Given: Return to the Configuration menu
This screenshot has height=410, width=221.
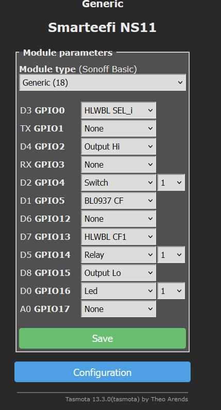Looking at the screenshot, I should (103, 372).
